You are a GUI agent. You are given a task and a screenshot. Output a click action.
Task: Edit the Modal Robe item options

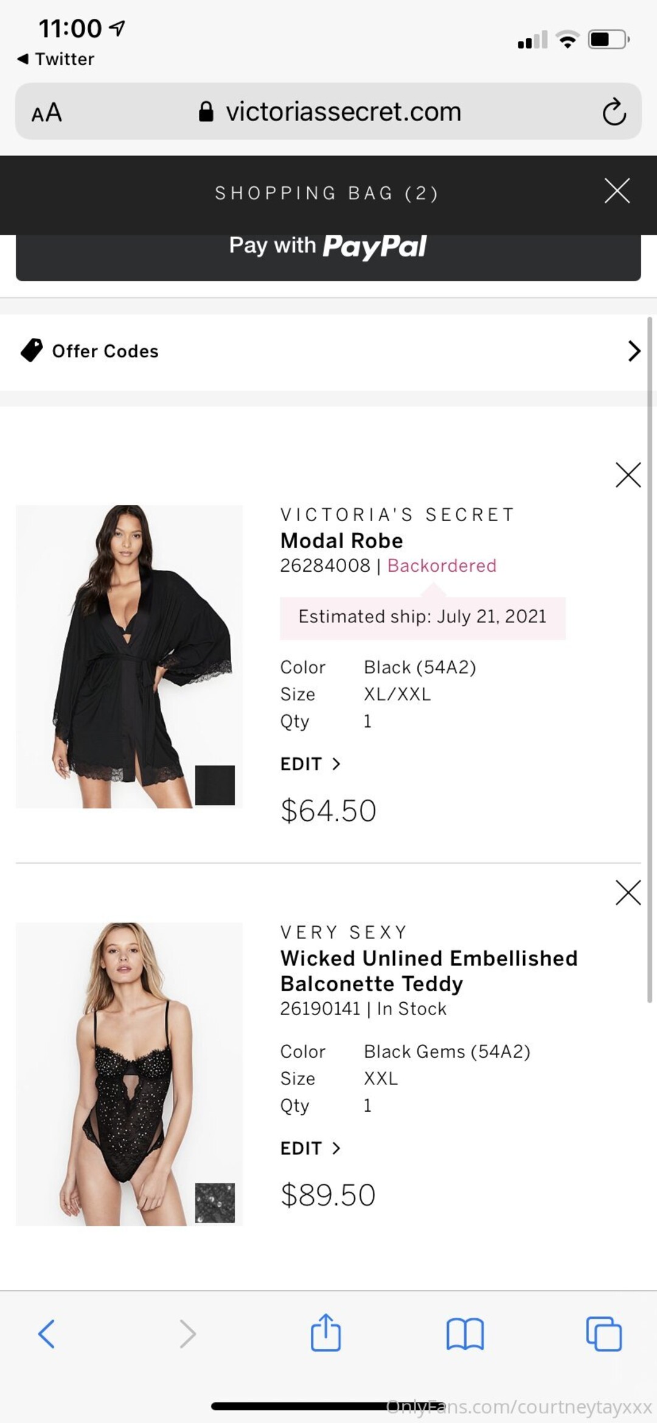(310, 764)
